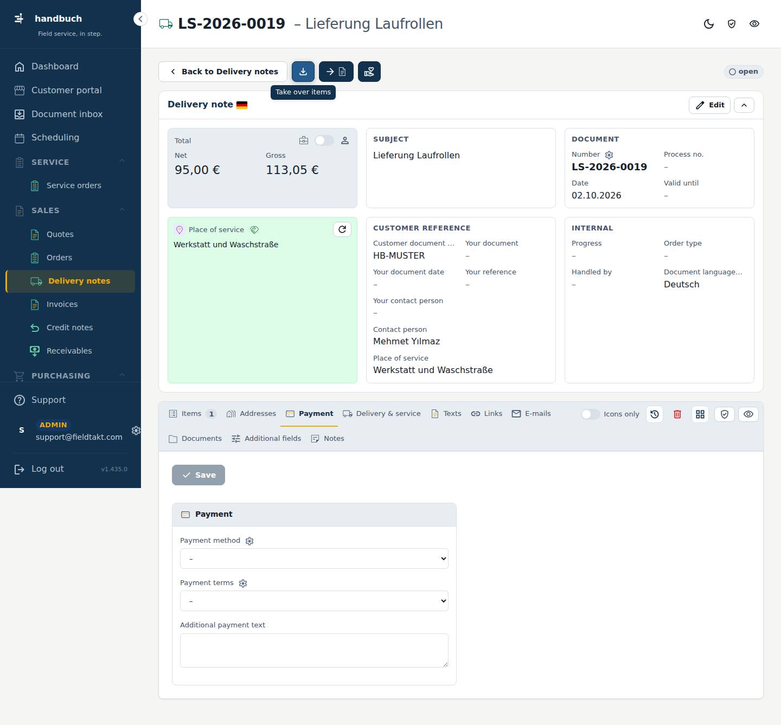Image resolution: width=781 pixels, height=725 pixels.
Task: Open gear settings beside document Number
Action: 609,155
